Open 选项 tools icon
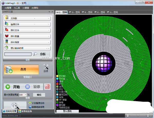This screenshot has height=118, width=154. (46, 67)
